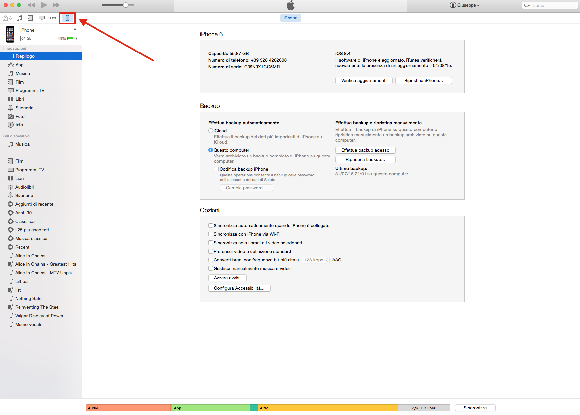
Task: Toggle Preferisci video a definizione standard
Action: [211, 251]
